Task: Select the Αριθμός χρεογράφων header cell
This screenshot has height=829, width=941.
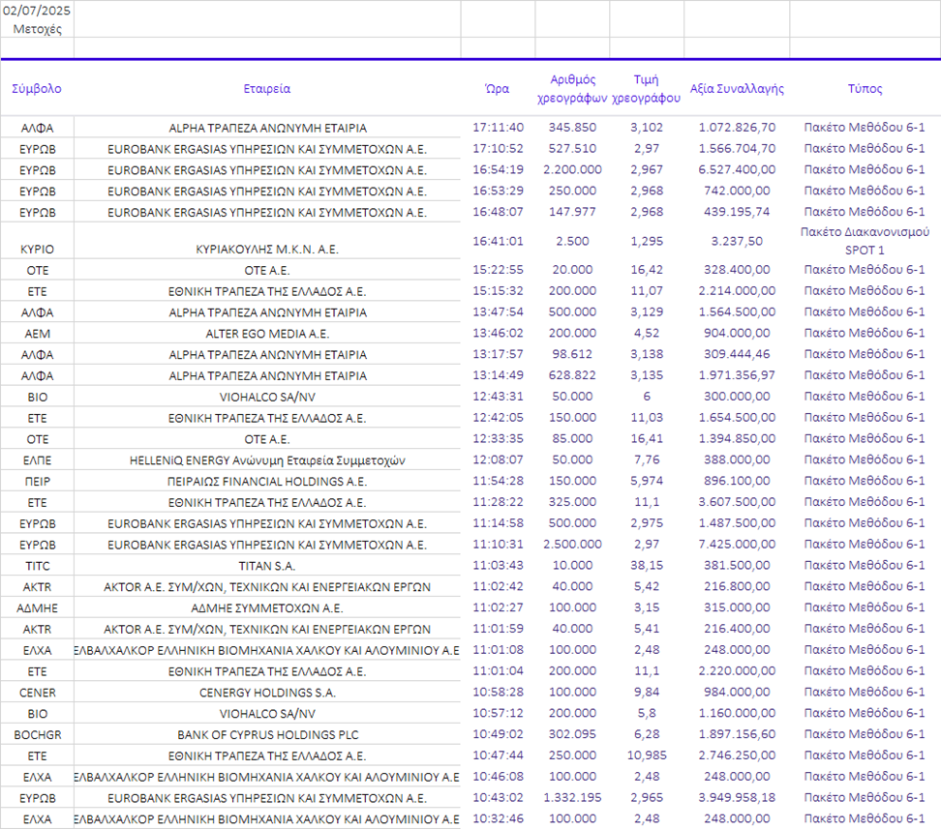Action: pos(571,88)
